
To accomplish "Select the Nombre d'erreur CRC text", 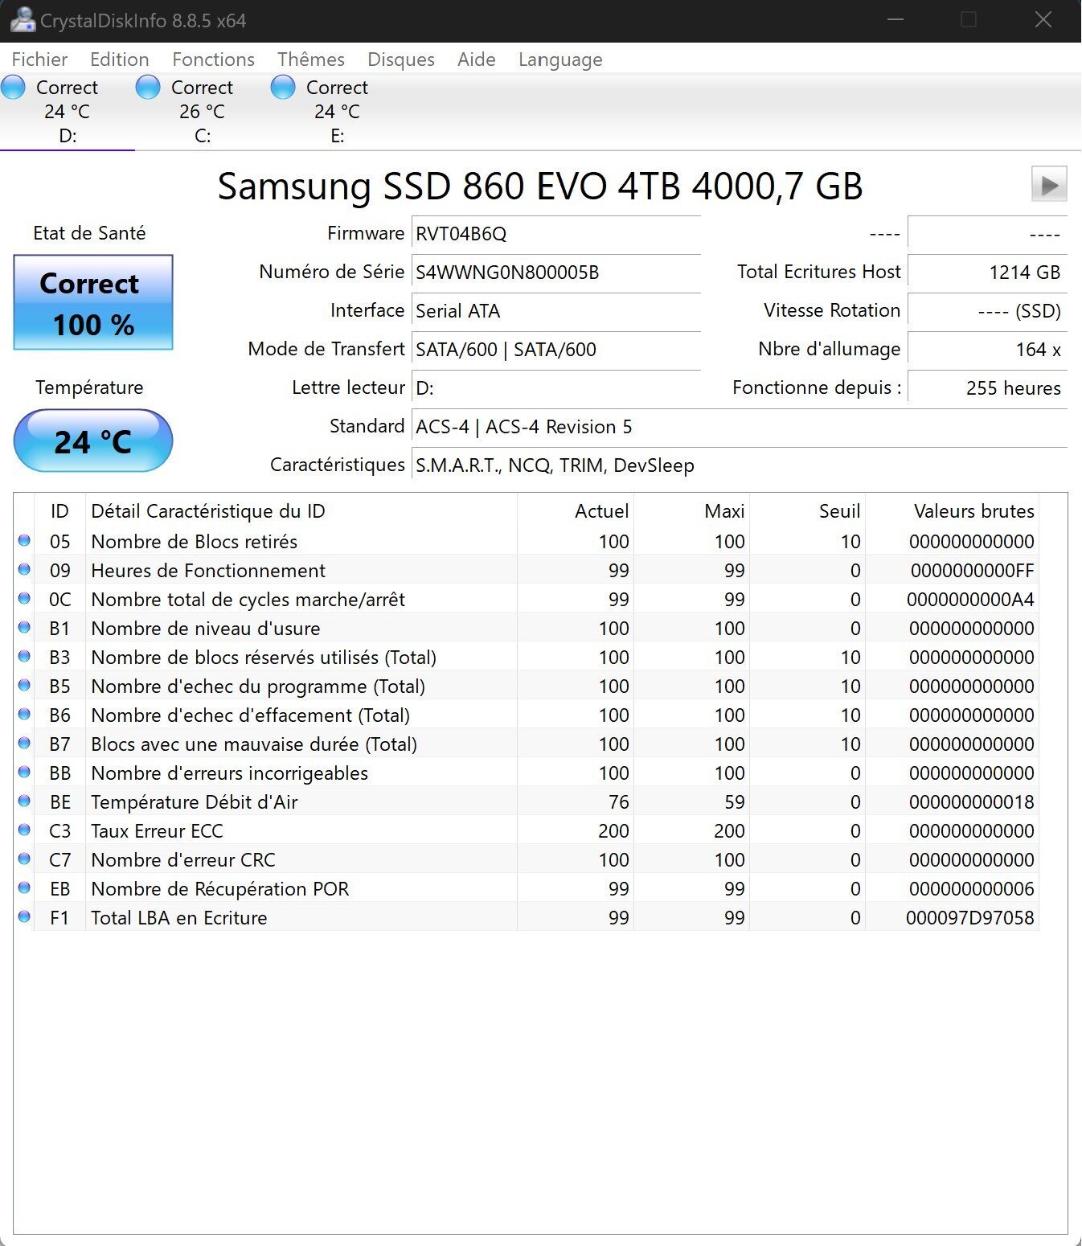I will (x=183, y=860).
